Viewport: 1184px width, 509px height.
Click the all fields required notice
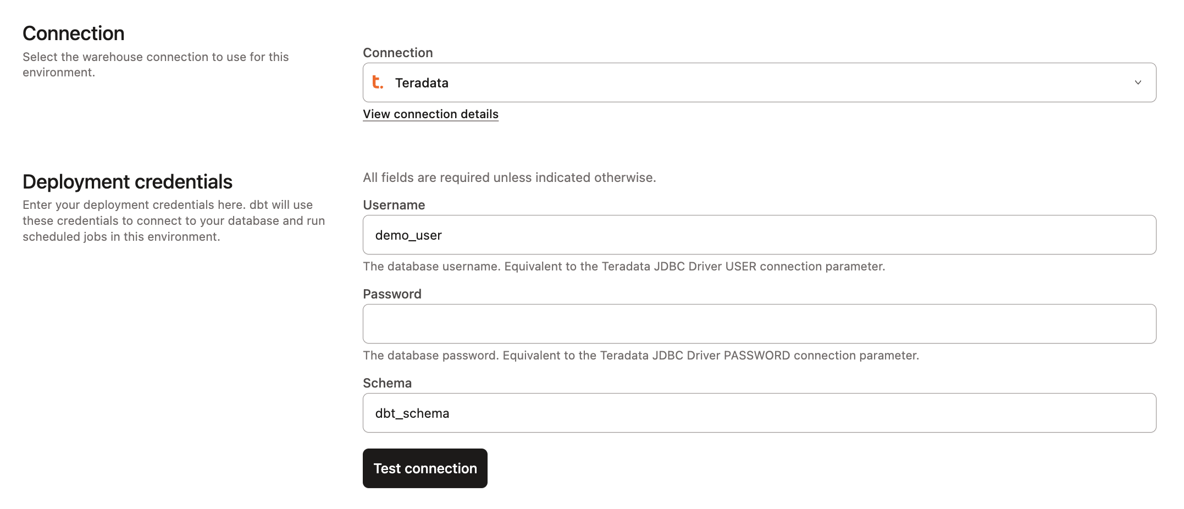[510, 177]
